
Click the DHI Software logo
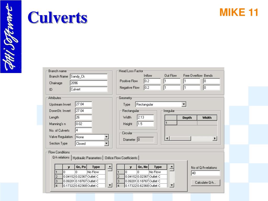[11, 37]
